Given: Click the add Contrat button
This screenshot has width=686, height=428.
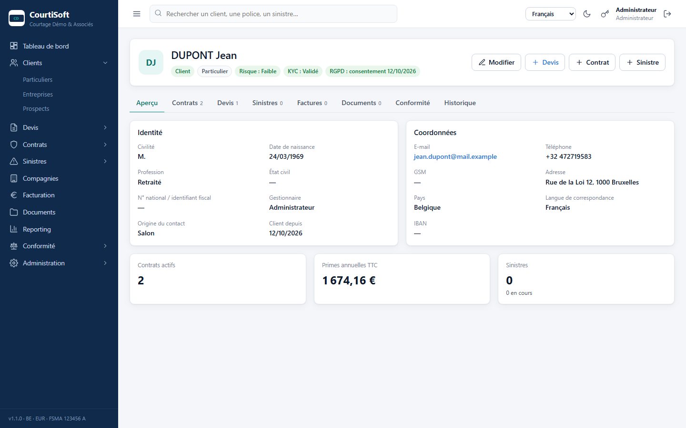Looking at the screenshot, I should click(592, 62).
